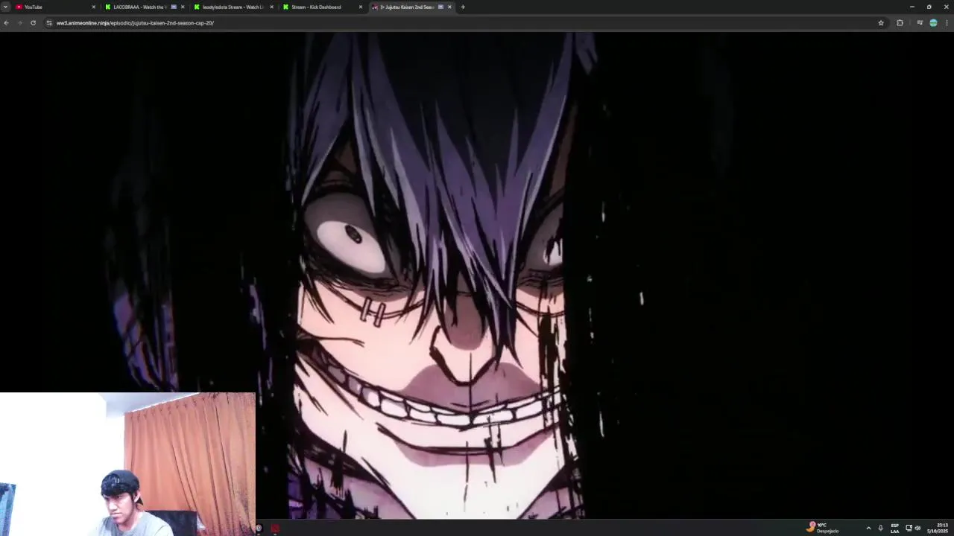The image size is (954, 536).
Task: Close the leosbyledota Stream tab
Action: pyautogui.click(x=271, y=7)
